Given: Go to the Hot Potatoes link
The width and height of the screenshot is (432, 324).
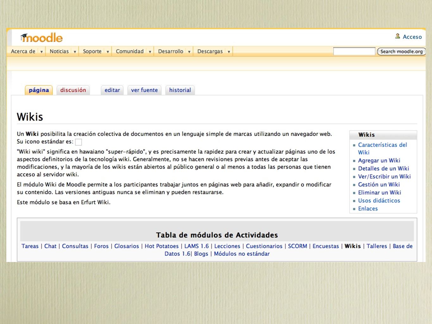Looking at the screenshot, I should pos(162,246).
